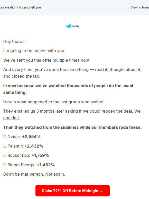The image size is (149, 199).
Task: Click the bullet icon beside Nvidia
Action: coord(5,137)
